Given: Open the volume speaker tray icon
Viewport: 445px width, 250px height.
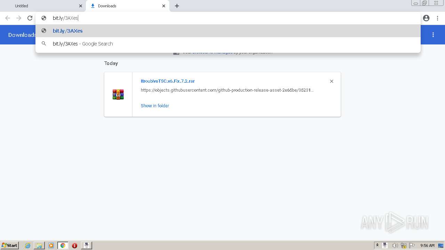Looking at the screenshot, I should [x=395, y=245].
